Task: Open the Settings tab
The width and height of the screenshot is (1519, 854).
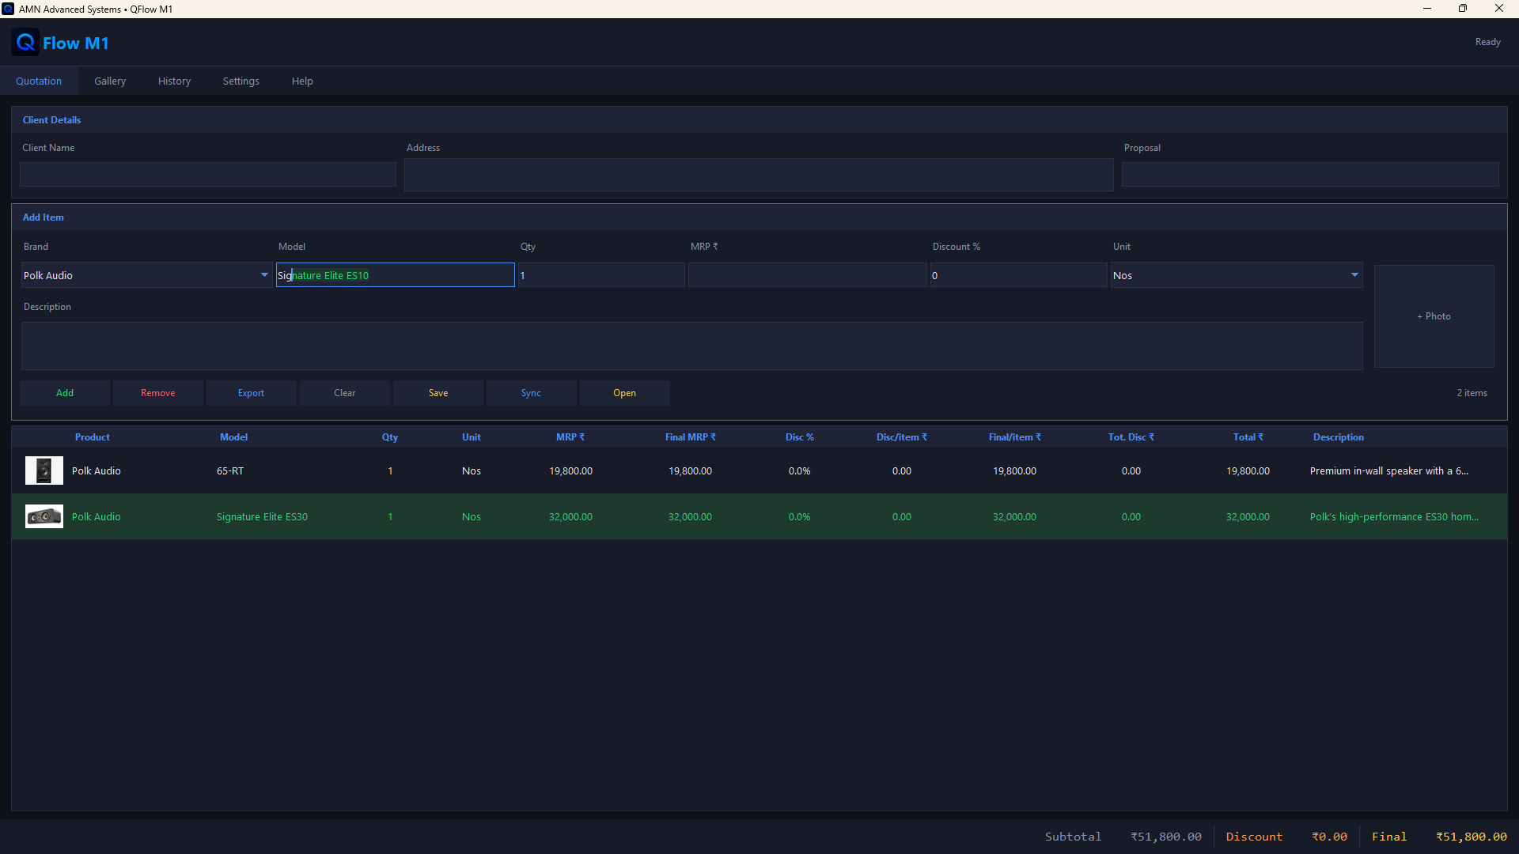Action: coord(241,81)
